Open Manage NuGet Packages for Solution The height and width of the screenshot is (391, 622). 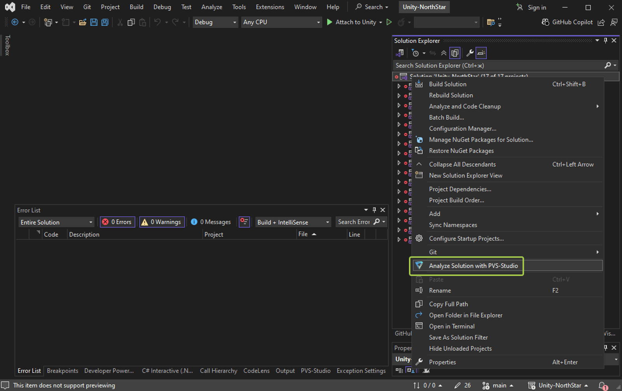click(x=481, y=140)
